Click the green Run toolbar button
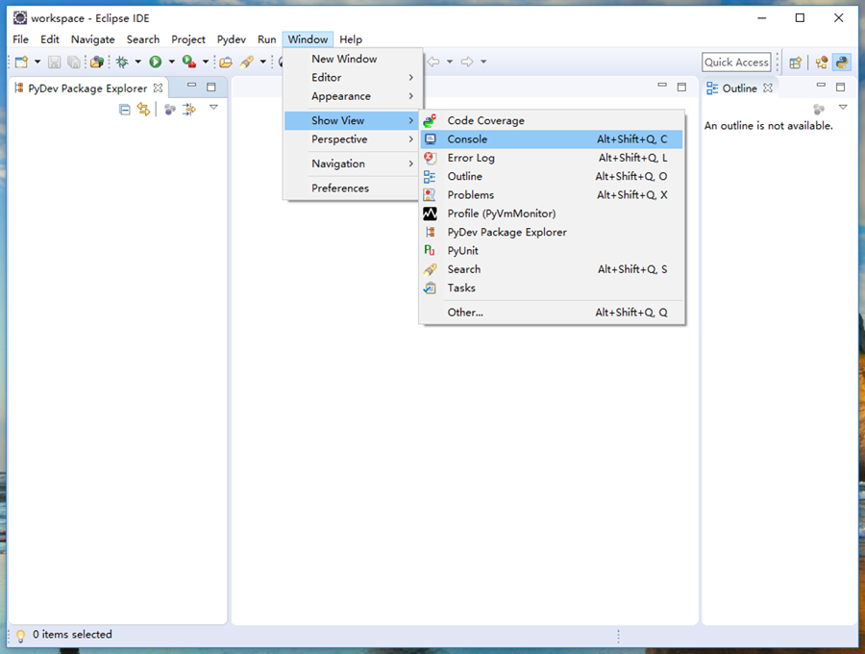 (x=156, y=62)
